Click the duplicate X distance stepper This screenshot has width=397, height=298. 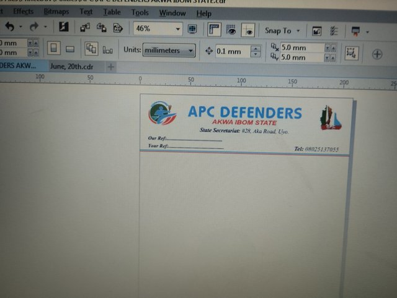(331, 48)
